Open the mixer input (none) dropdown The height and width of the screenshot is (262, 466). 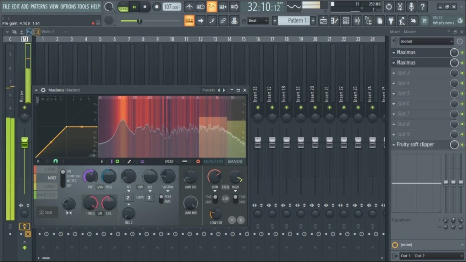(426, 41)
